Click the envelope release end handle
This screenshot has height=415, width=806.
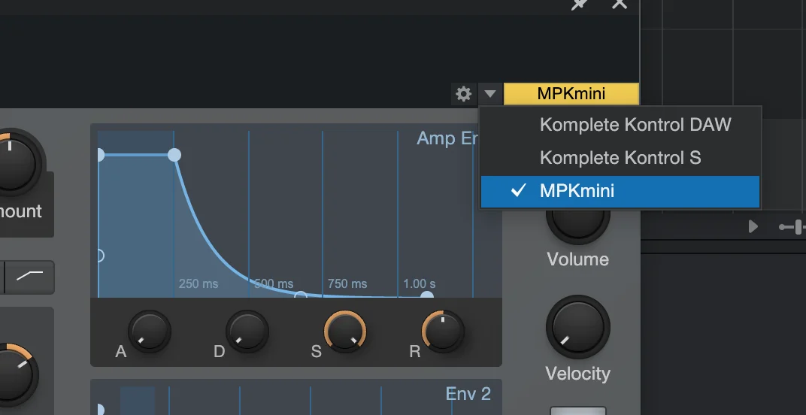(427, 295)
